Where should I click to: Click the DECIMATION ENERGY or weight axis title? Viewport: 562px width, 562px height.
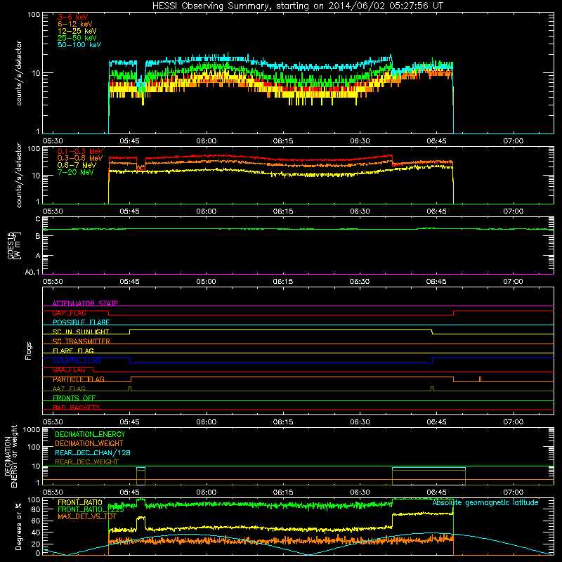coord(11,456)
